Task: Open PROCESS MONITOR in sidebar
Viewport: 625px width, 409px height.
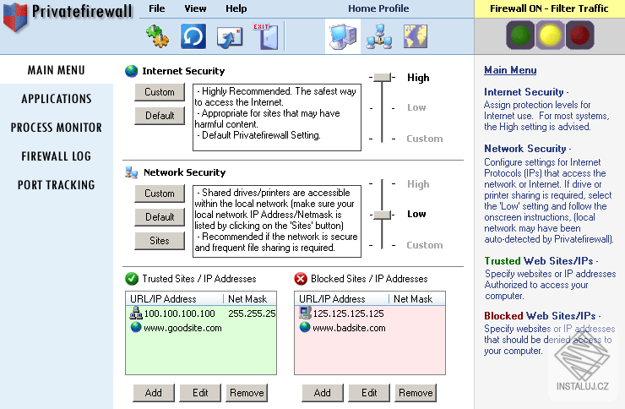Action: (x=57, y=128)
